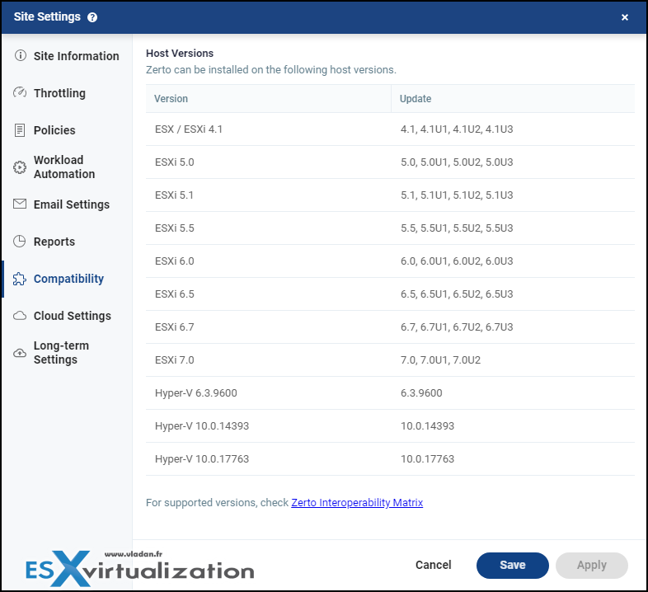Screen dimensions: 648x592
Task: Select the Compatibility section
Action: point(67,279)
